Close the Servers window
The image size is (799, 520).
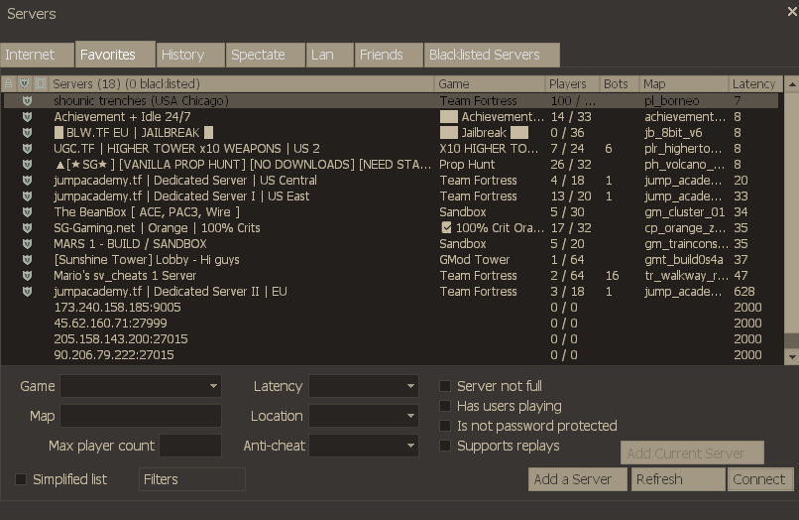(x=792, y=11)
